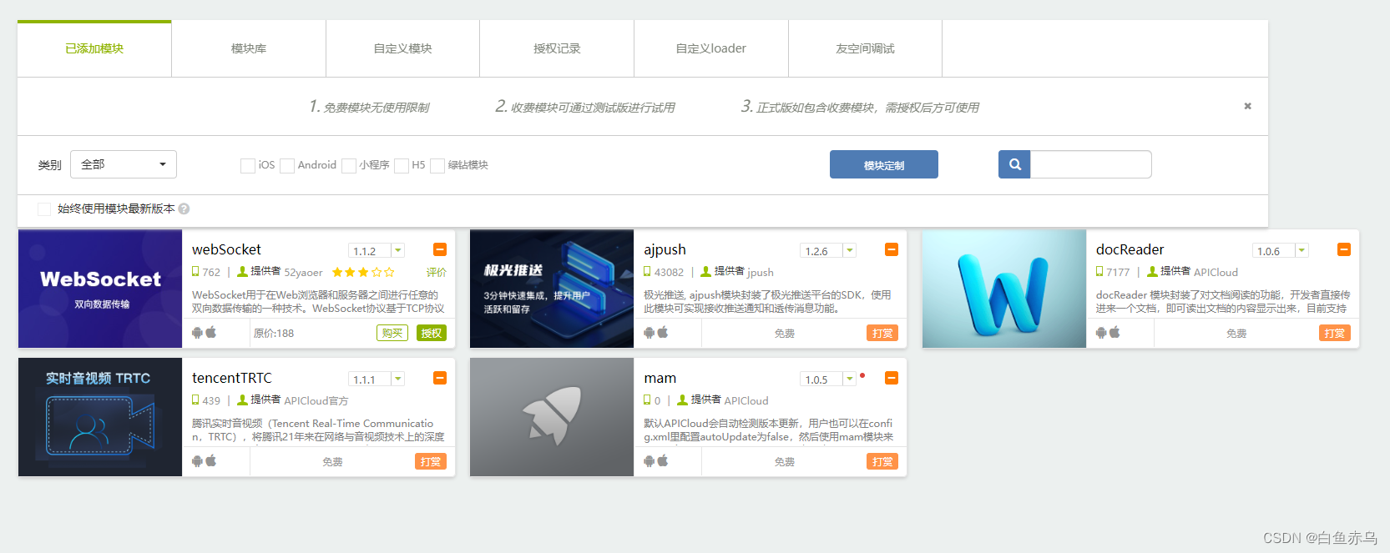This screenshot has width=1390, height=553.
Task: Switch to the 自定义loader tab
Action: 711,48
